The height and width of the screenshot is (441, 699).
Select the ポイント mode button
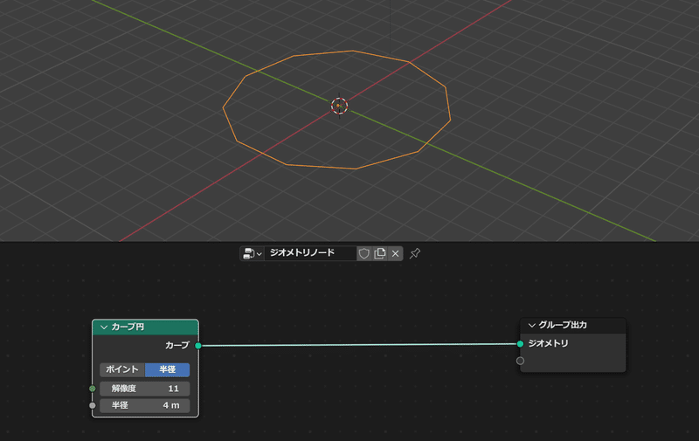point(122,369)
